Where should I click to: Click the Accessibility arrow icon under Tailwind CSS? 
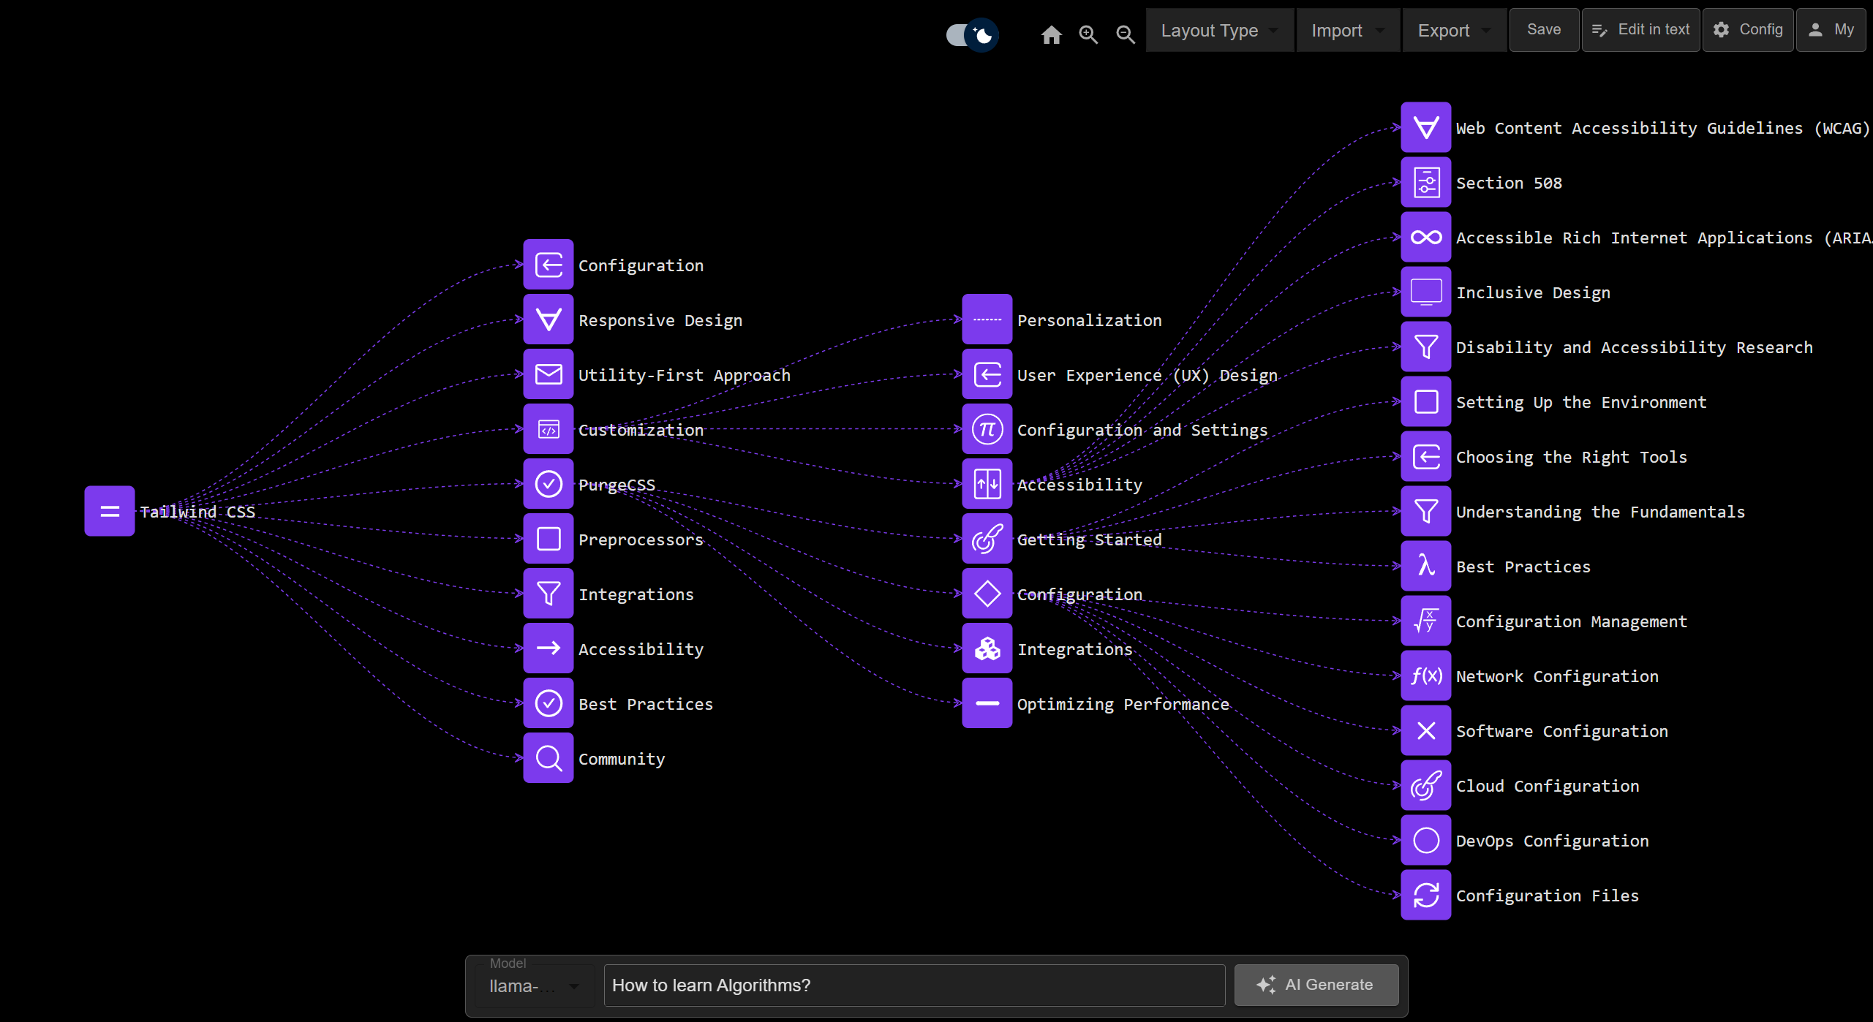pyautogui.click(x=549, y=648)
